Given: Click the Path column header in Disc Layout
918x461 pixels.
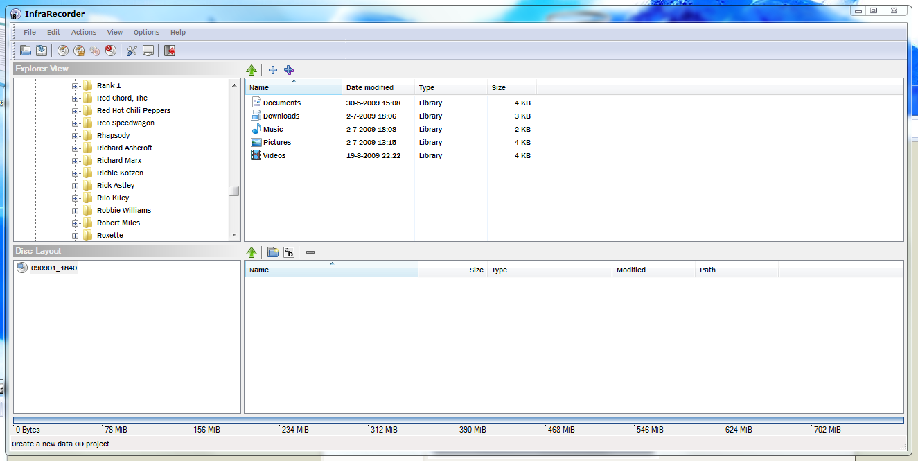Looking at the screenshot, I should (736, 270).
